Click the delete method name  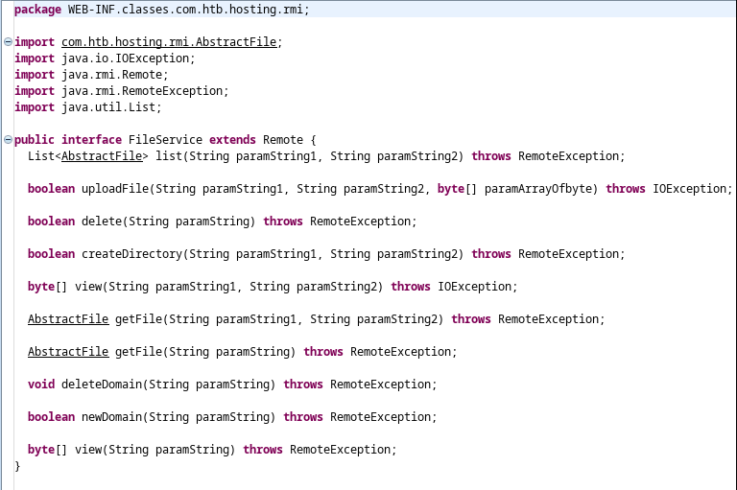click(x=102, y=222)
